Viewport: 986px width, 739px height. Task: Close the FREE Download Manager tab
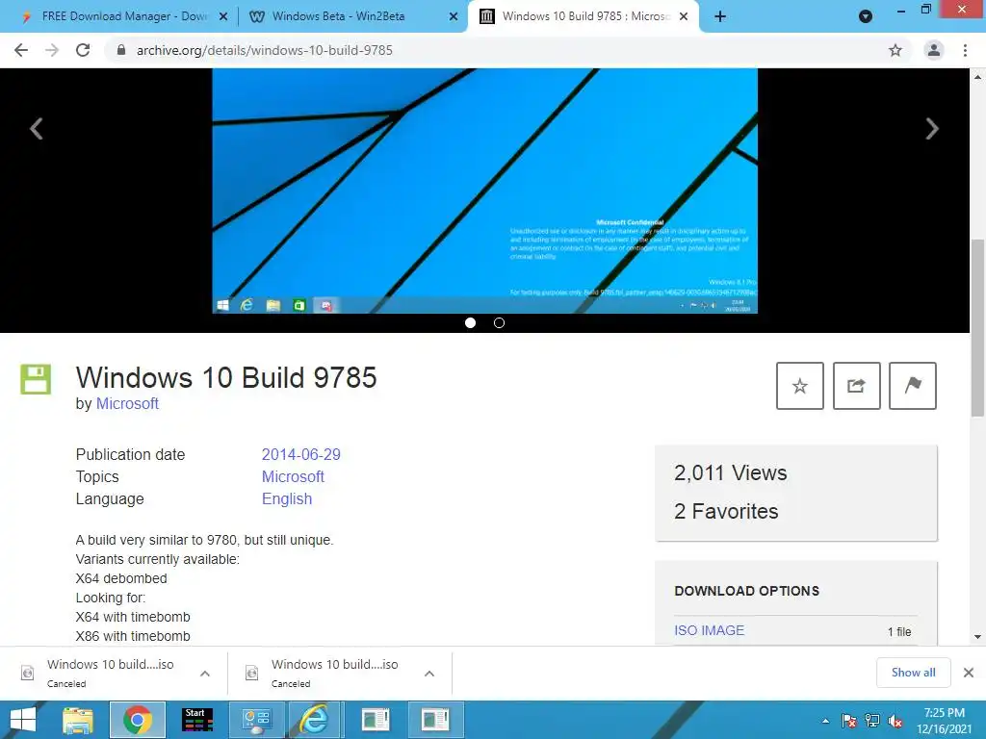[x=223, y=17]
